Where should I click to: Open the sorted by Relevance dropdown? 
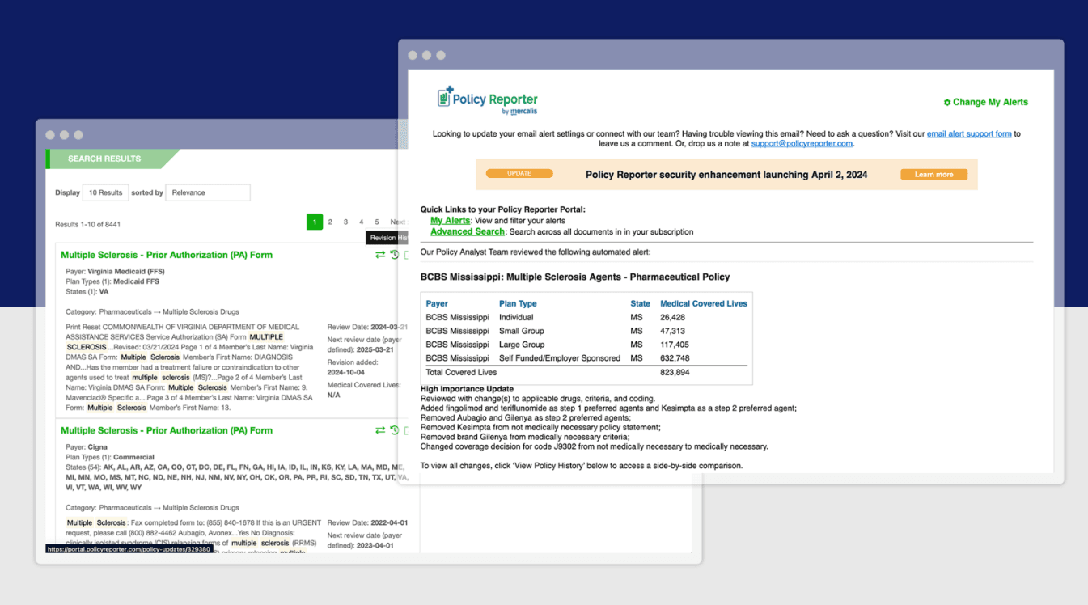click(208, 192)
